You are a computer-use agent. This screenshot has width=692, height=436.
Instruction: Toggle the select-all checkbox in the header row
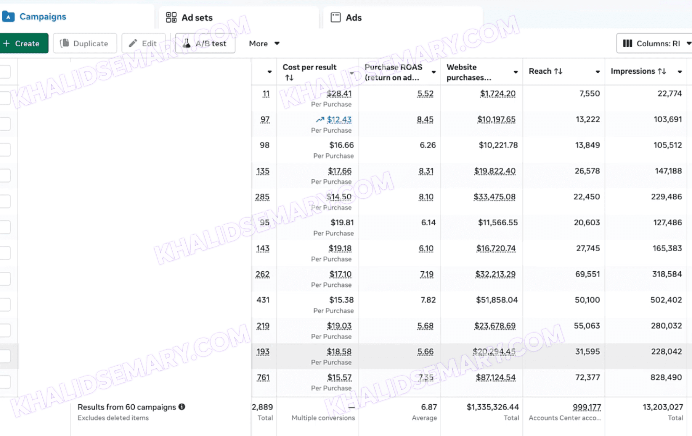[x=5, y=72]
